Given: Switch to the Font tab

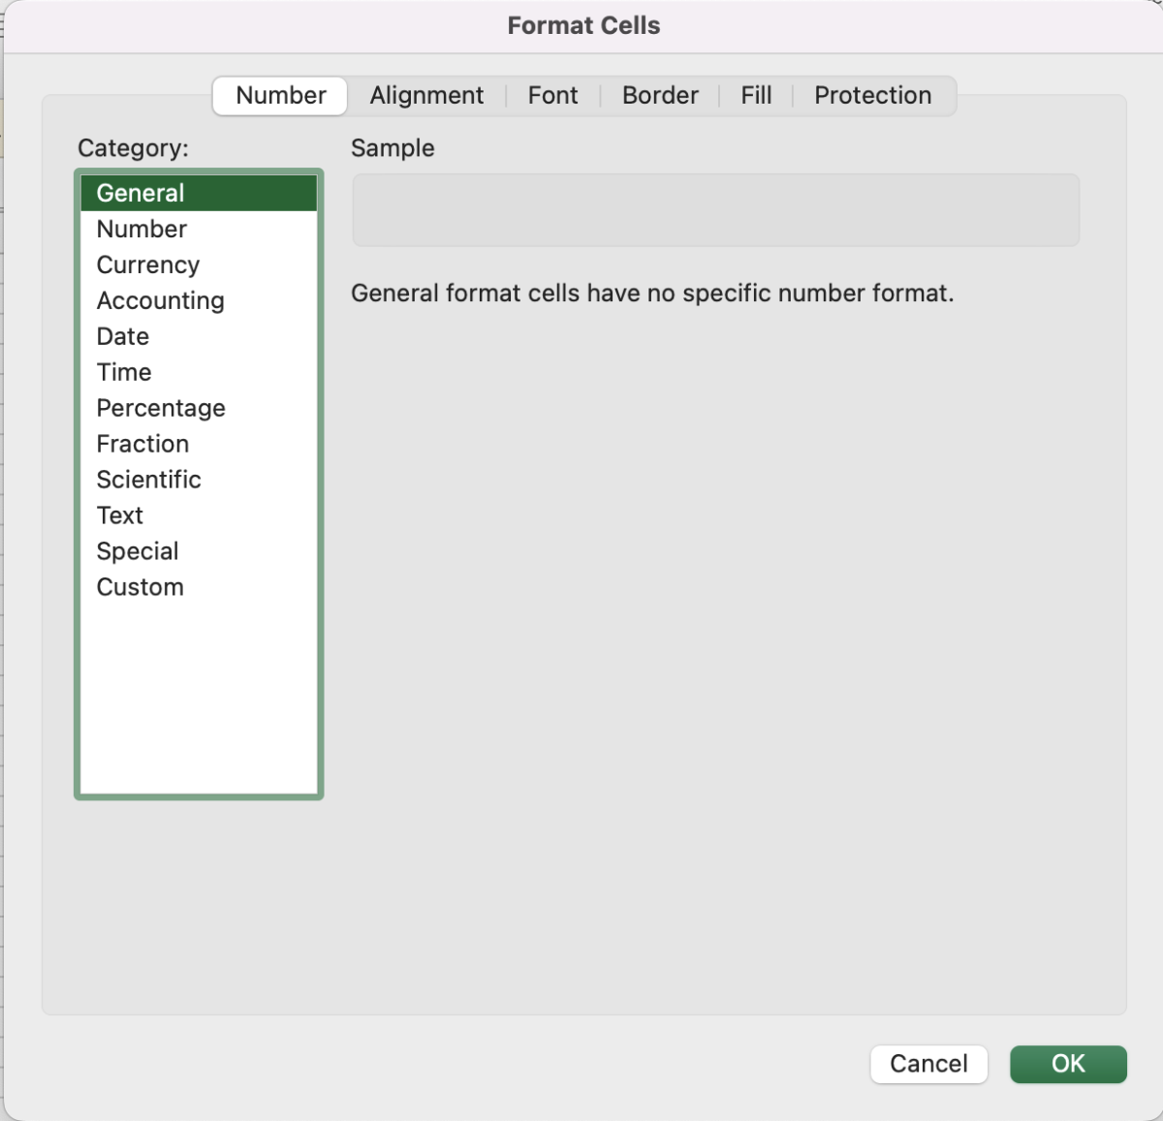Looking at the screenshot, I should (x=552, y=95).
